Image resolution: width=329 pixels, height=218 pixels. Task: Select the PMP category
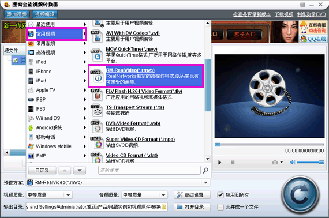(x=57, y=156)
